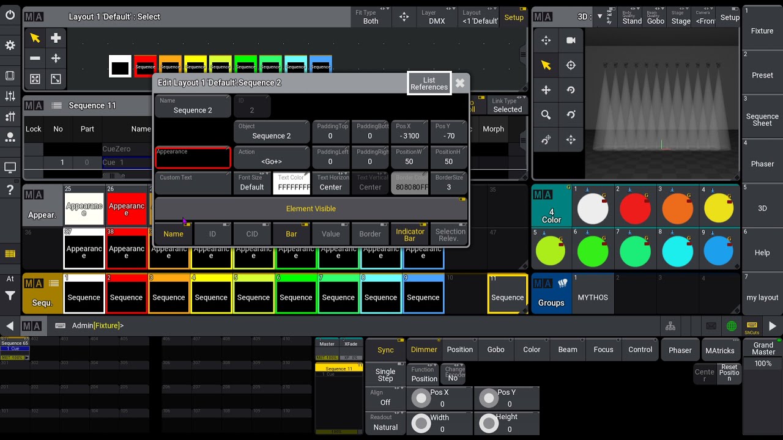Click the minus icon in the Layout toolbar
Screen dimensions: 783x440
[35, 58]
